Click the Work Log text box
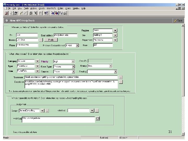The height and width of the screenshot is (141, 188). tap(58, 120)
